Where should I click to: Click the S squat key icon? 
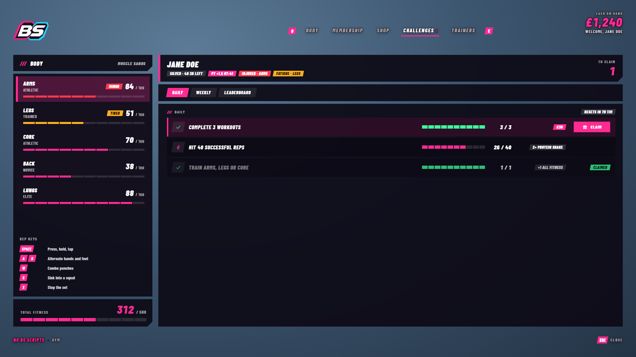coord(24,278)
